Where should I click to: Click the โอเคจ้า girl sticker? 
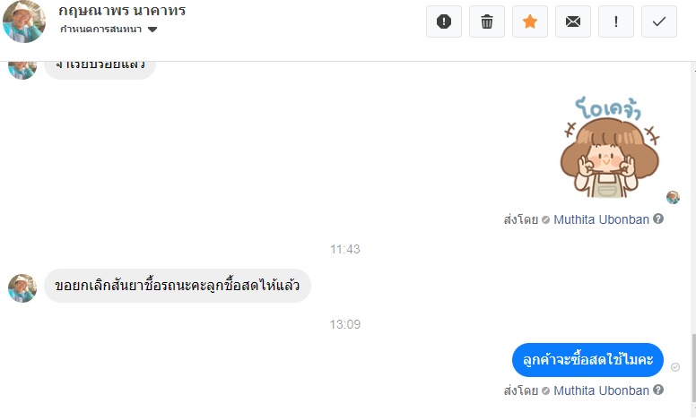click(x=609, y=146)
